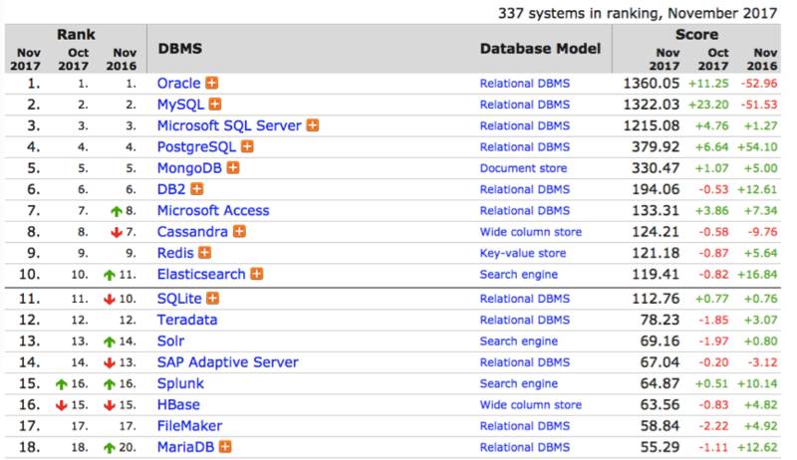Click the plus icon beside MongoDB

[x=245, y=168]
